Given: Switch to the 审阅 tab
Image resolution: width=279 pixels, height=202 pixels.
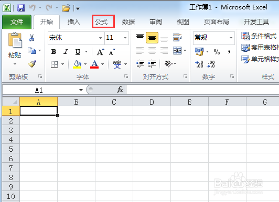Looking at the screenshot, I should (x=156, y=22).
